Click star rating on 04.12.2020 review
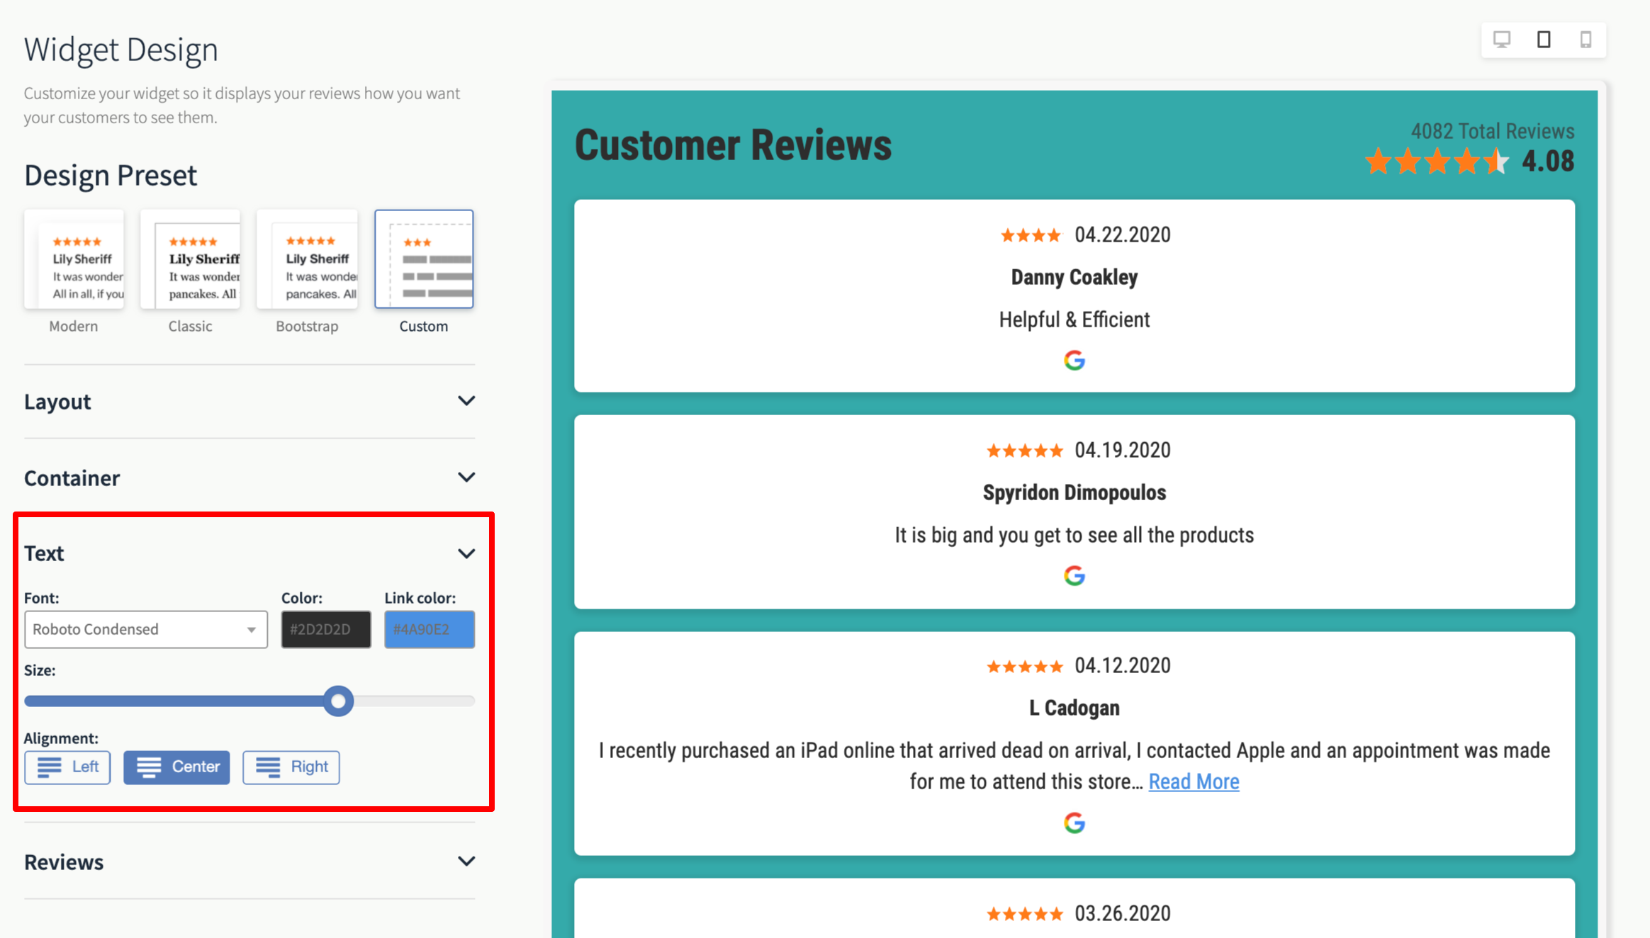1650x938 pixels. 1024,666
